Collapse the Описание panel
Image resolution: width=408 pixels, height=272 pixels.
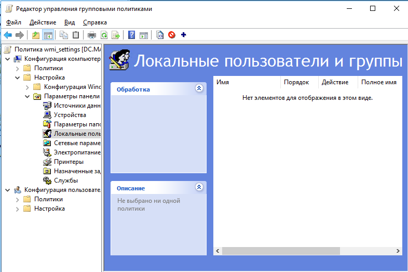point(199,188)
